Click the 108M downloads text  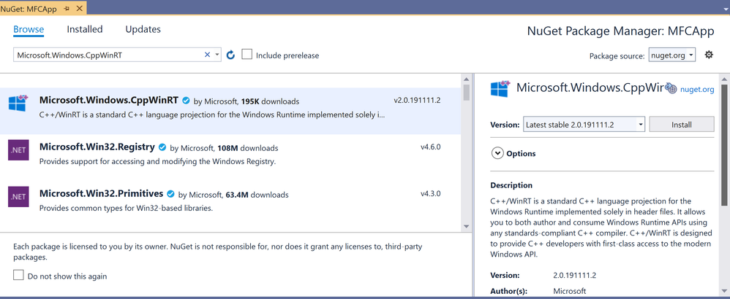248,148
